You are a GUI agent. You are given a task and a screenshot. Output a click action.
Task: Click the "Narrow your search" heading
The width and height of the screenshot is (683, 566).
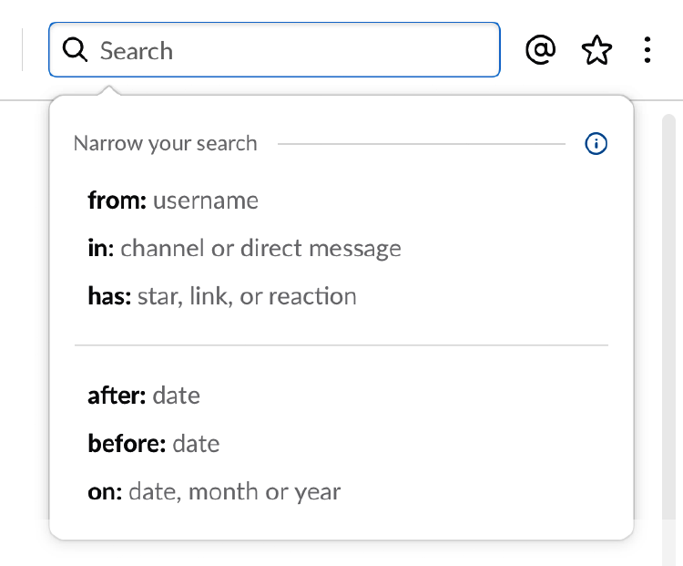[x=166, y=143]
